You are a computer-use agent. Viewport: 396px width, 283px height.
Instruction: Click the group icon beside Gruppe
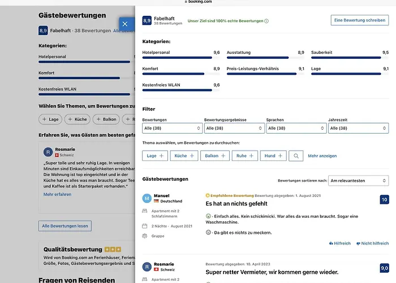tap(145, 236)
